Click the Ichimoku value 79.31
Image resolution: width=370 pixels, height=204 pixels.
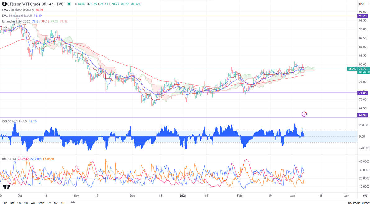[x=36, y=21]
